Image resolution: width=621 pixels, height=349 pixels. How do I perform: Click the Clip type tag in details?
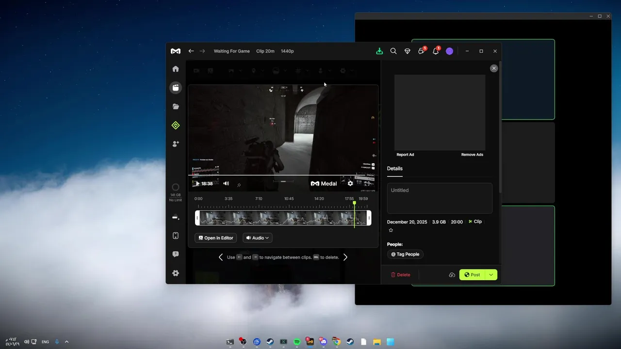[475, 222]
